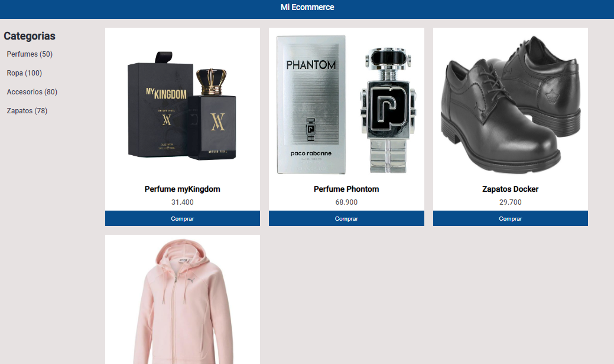Open the pink hoodie product image
Screen dimensions: 614x364
tap(183, 300)
